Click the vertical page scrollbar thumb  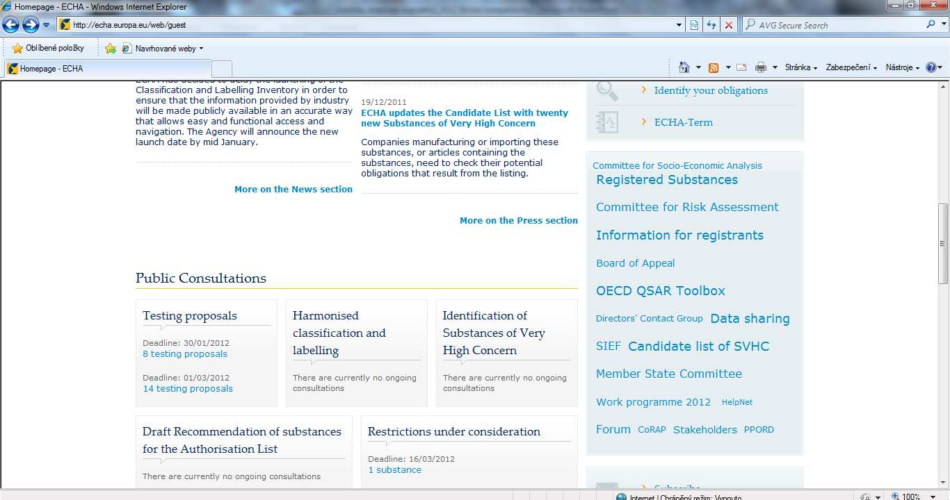pos(943,243)
